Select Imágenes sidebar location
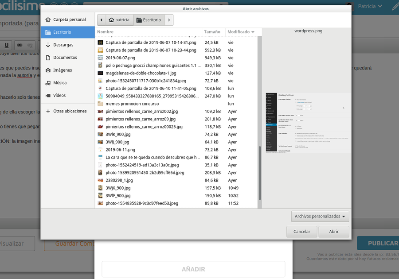 pos(63,70)
